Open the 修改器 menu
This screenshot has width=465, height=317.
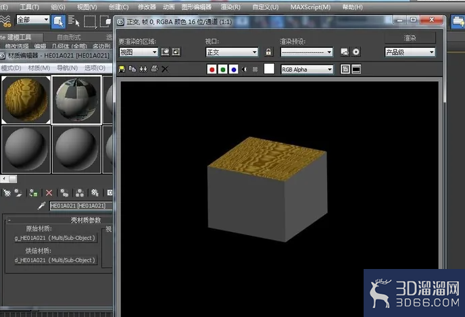tap(147, 7)
